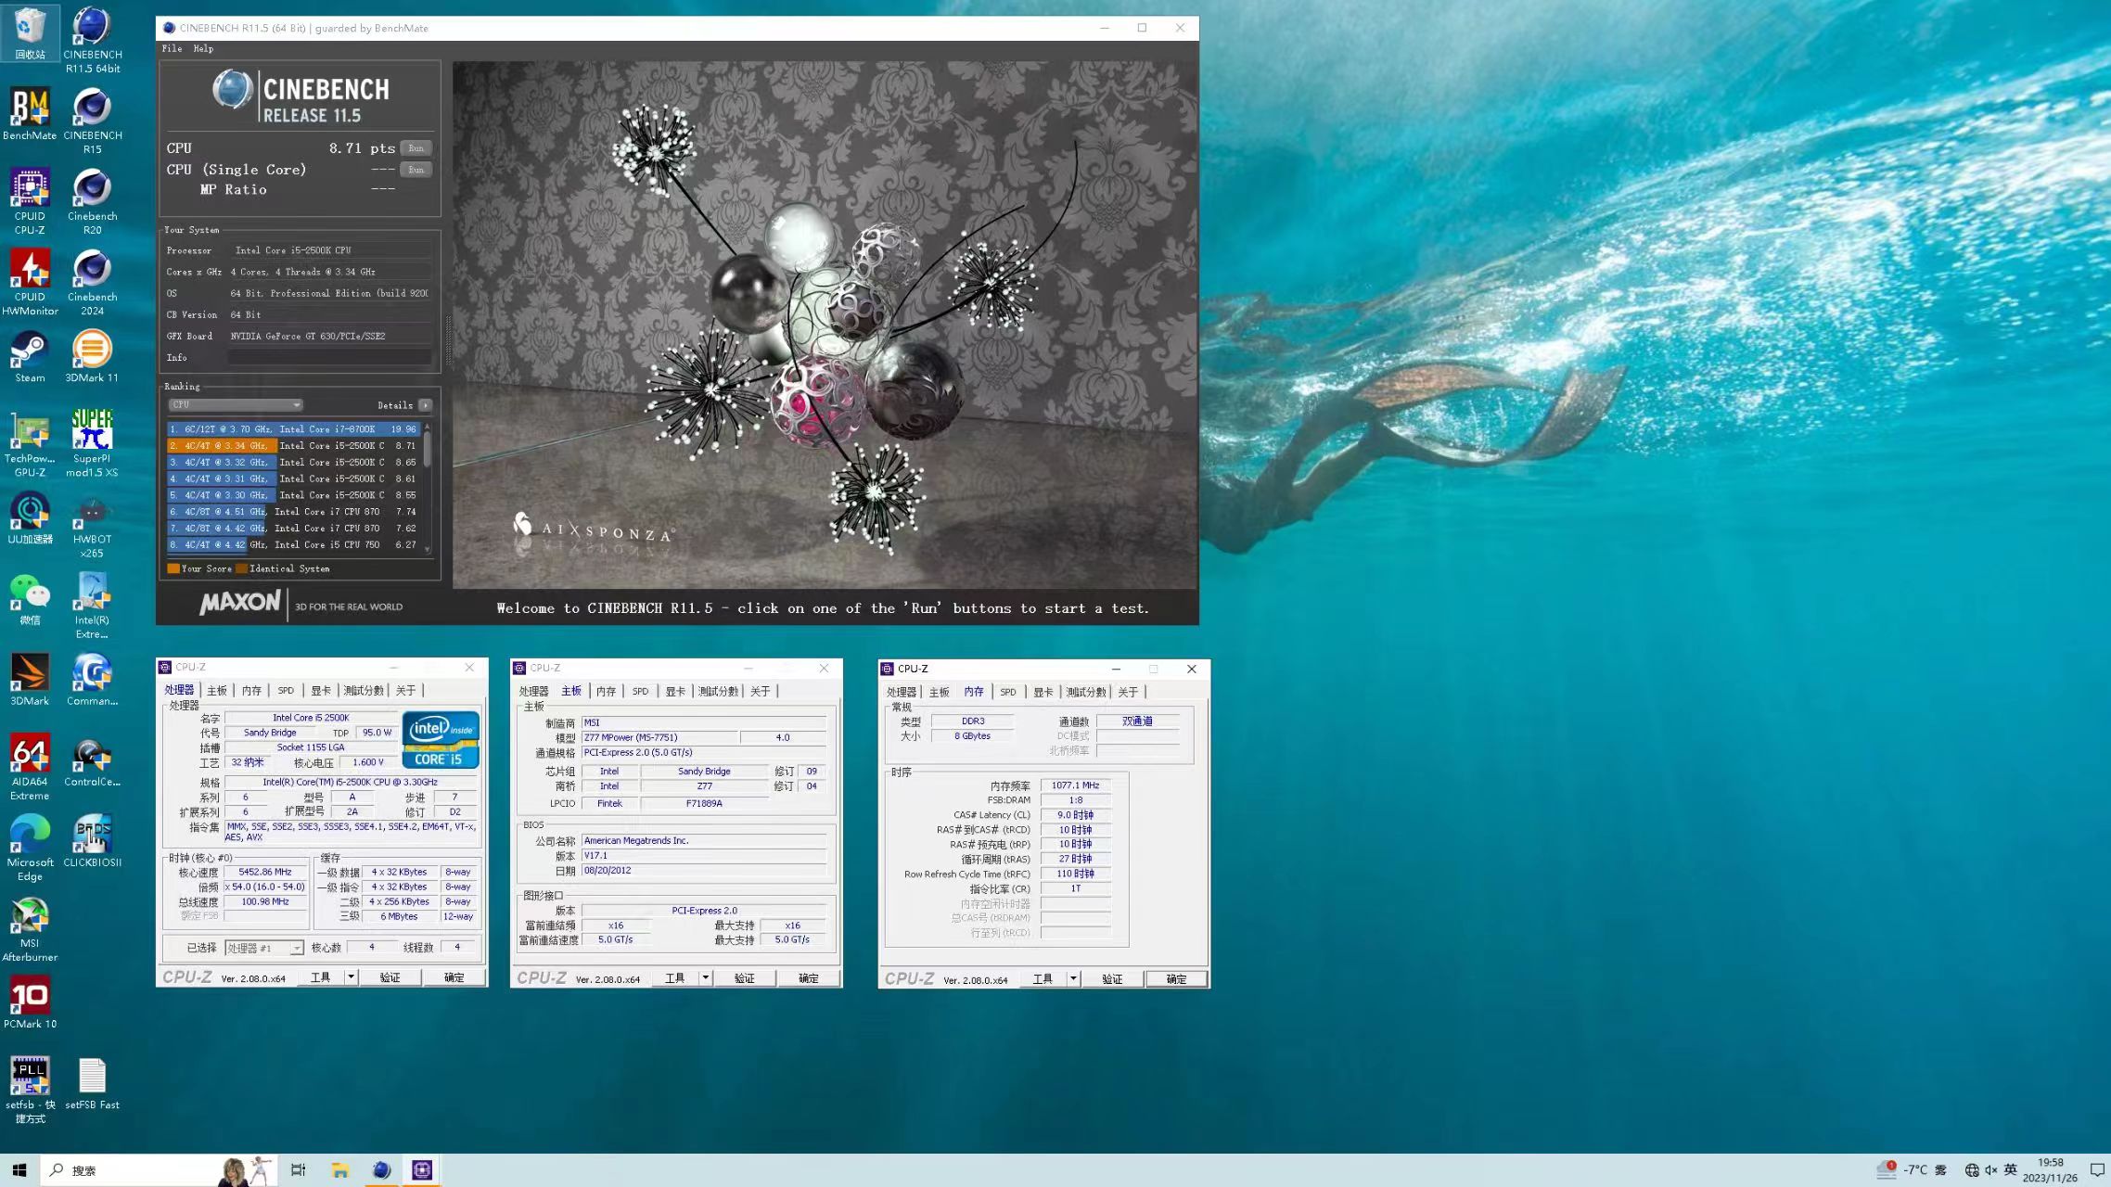The width and height of the screenshot is (2111, 1187).
Task: Open UU加速器 desktop shortcut
Action: [x=30, y=517]
